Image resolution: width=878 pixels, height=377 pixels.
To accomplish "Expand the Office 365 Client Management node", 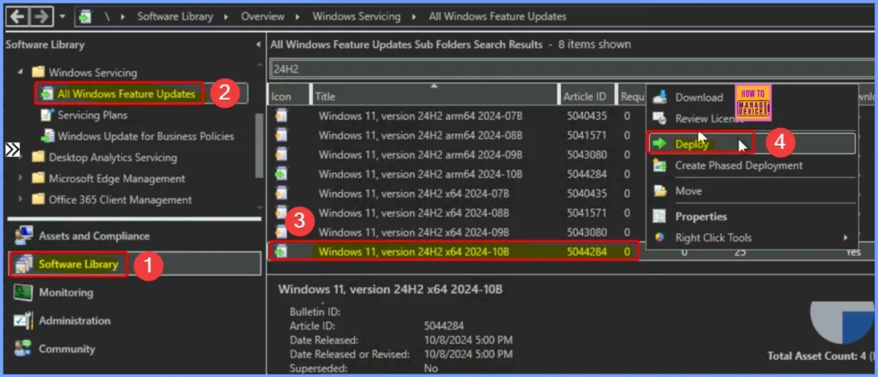I will pyautogui.click(x=21, y=200).
